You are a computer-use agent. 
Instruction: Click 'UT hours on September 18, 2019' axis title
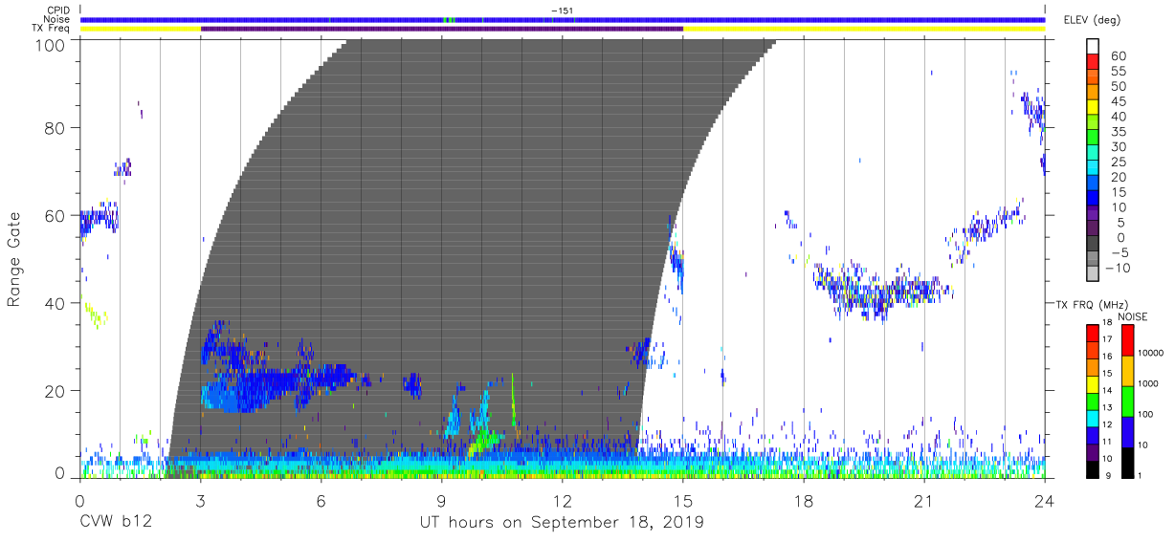click(562, 523)
